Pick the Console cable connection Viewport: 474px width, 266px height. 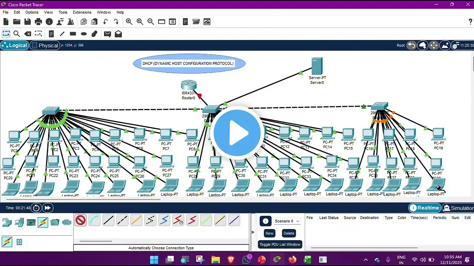click(x=94, y=221)
